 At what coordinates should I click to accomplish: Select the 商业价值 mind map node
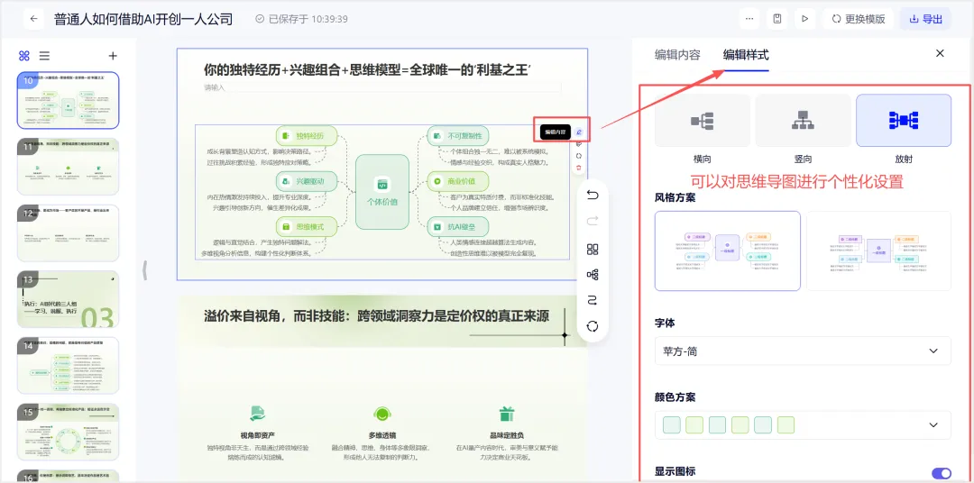pyautogui.click(x=458, y=181)
